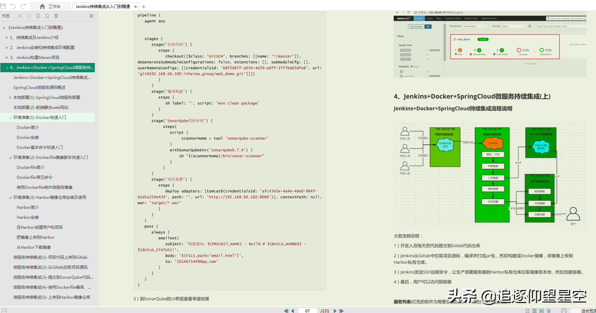Click sidebar toggle icon at bottom left
The height and width of the screenshot is (313, 596).
4,311
